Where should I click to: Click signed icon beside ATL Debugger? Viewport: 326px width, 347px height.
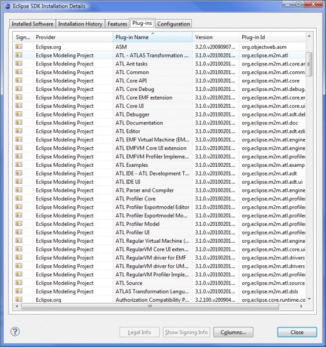pos(18,114)
